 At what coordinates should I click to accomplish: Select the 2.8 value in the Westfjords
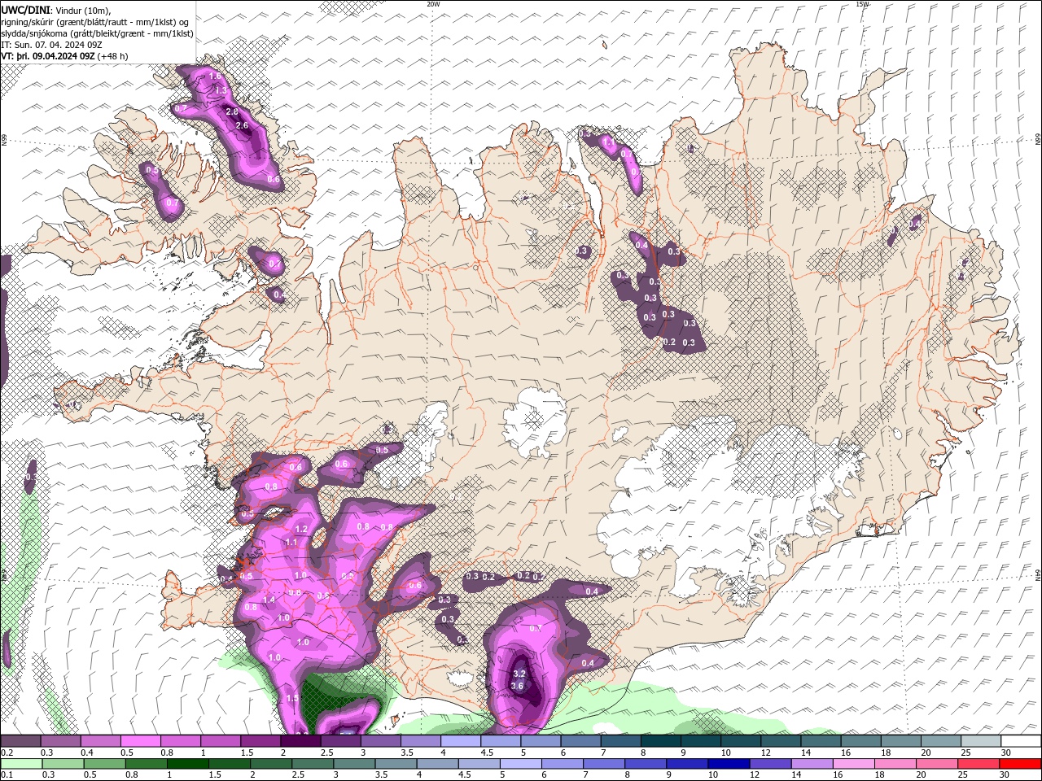[232, 112]
